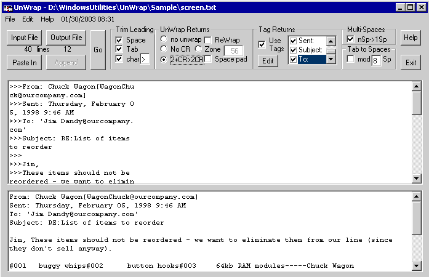Open the File menu
Screen dimensions: 429x277
point(10,19)
